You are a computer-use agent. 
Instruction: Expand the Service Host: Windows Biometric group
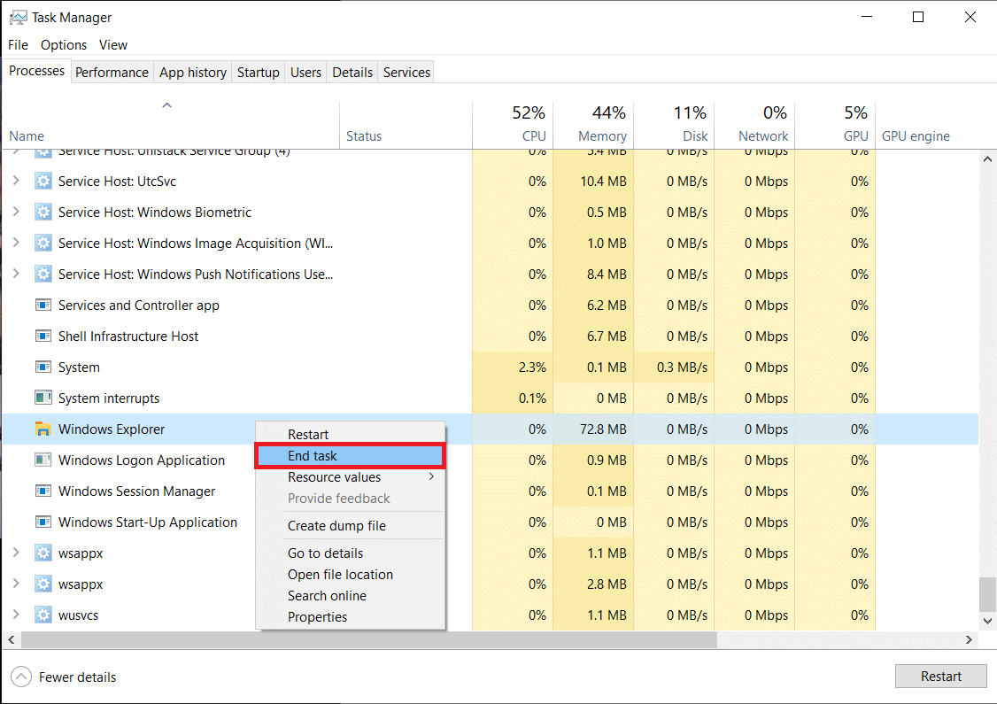coord(16,211)
